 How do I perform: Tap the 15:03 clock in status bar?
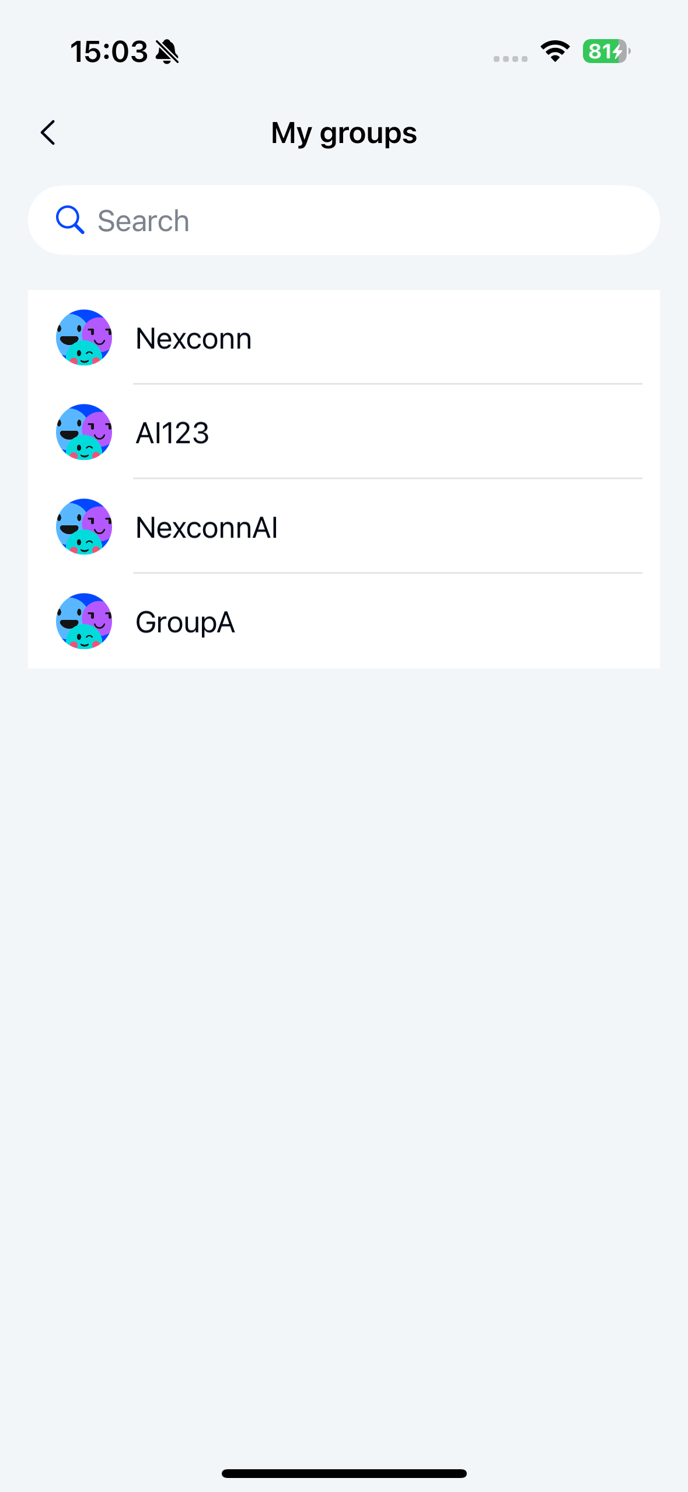pos(109,51)
